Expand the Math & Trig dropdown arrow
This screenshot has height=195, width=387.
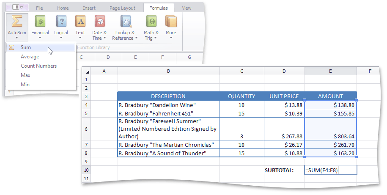click(x=155, y=38)
